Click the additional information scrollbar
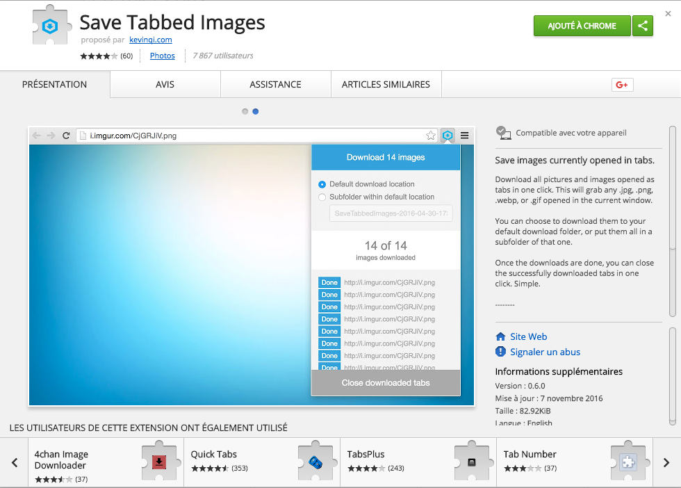681x488 pixels. (x=673, y=376)
